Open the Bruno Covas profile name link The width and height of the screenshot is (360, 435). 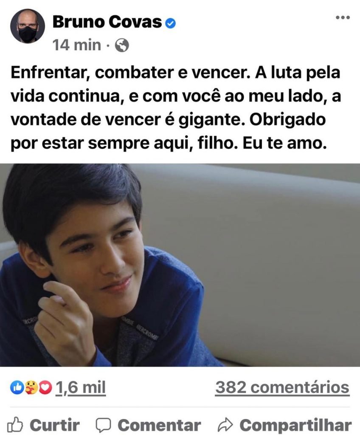[x=107, y=22]
